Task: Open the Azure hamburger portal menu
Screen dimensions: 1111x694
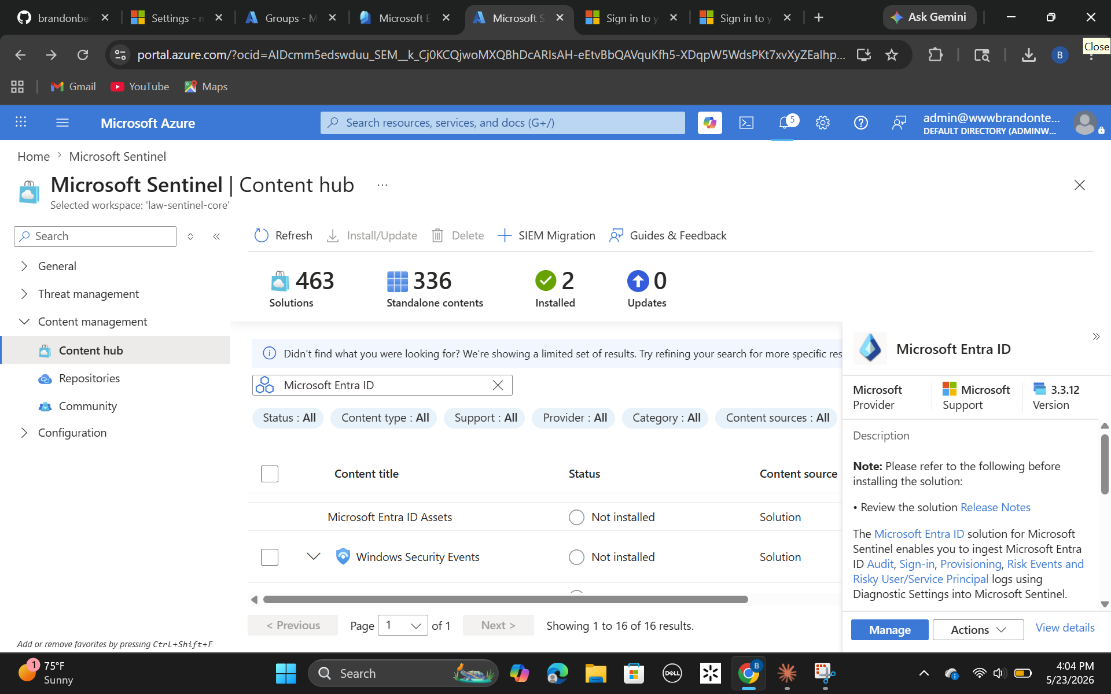Action: point(62,123)
